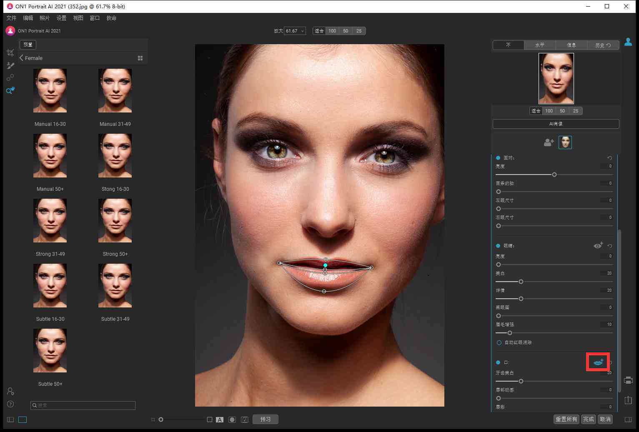Click the 完成 done button
This screenshot has width=639, height=432.
point(589,420)
